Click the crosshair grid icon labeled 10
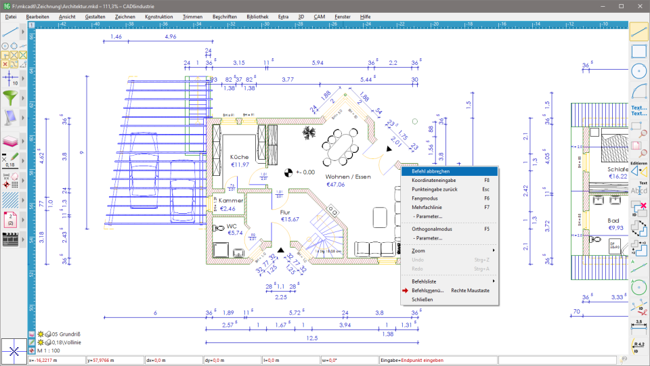This screenshot has width=650, height=366. (10, 78)
